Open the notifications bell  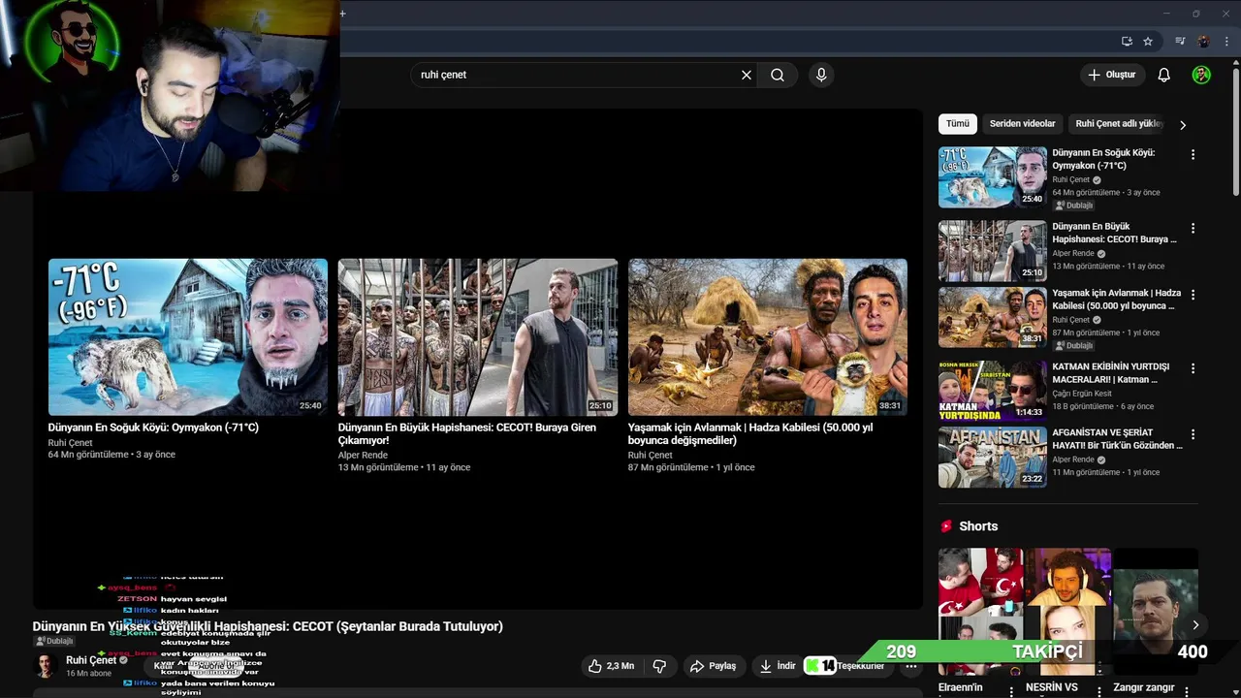[x=1163, y=75]
